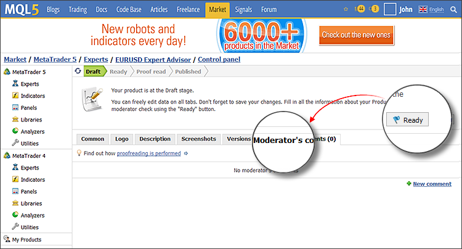Open the Freelance menu
462x249 pixels.
(x=188, y=10)
